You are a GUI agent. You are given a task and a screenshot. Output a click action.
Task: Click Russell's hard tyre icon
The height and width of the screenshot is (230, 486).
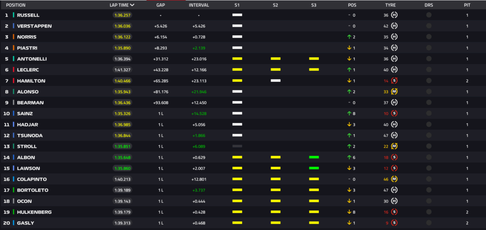[394, 15]
